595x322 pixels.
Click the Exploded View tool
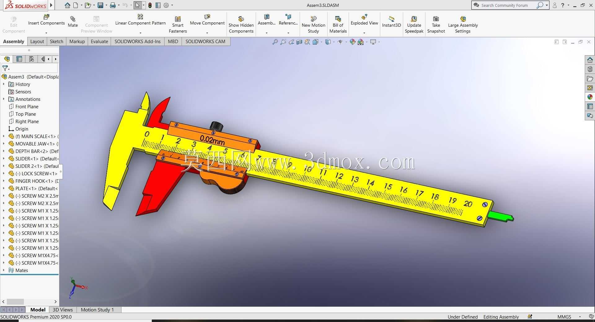coord(364,20)
